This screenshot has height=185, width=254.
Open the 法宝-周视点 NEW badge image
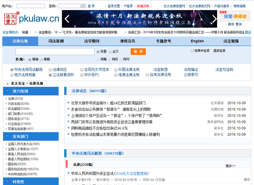point(235,16)
